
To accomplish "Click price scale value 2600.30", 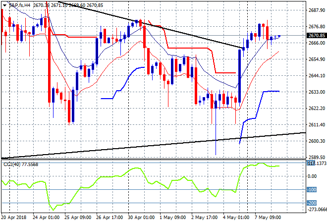I will pyautogui.click(x=317, y=141).
